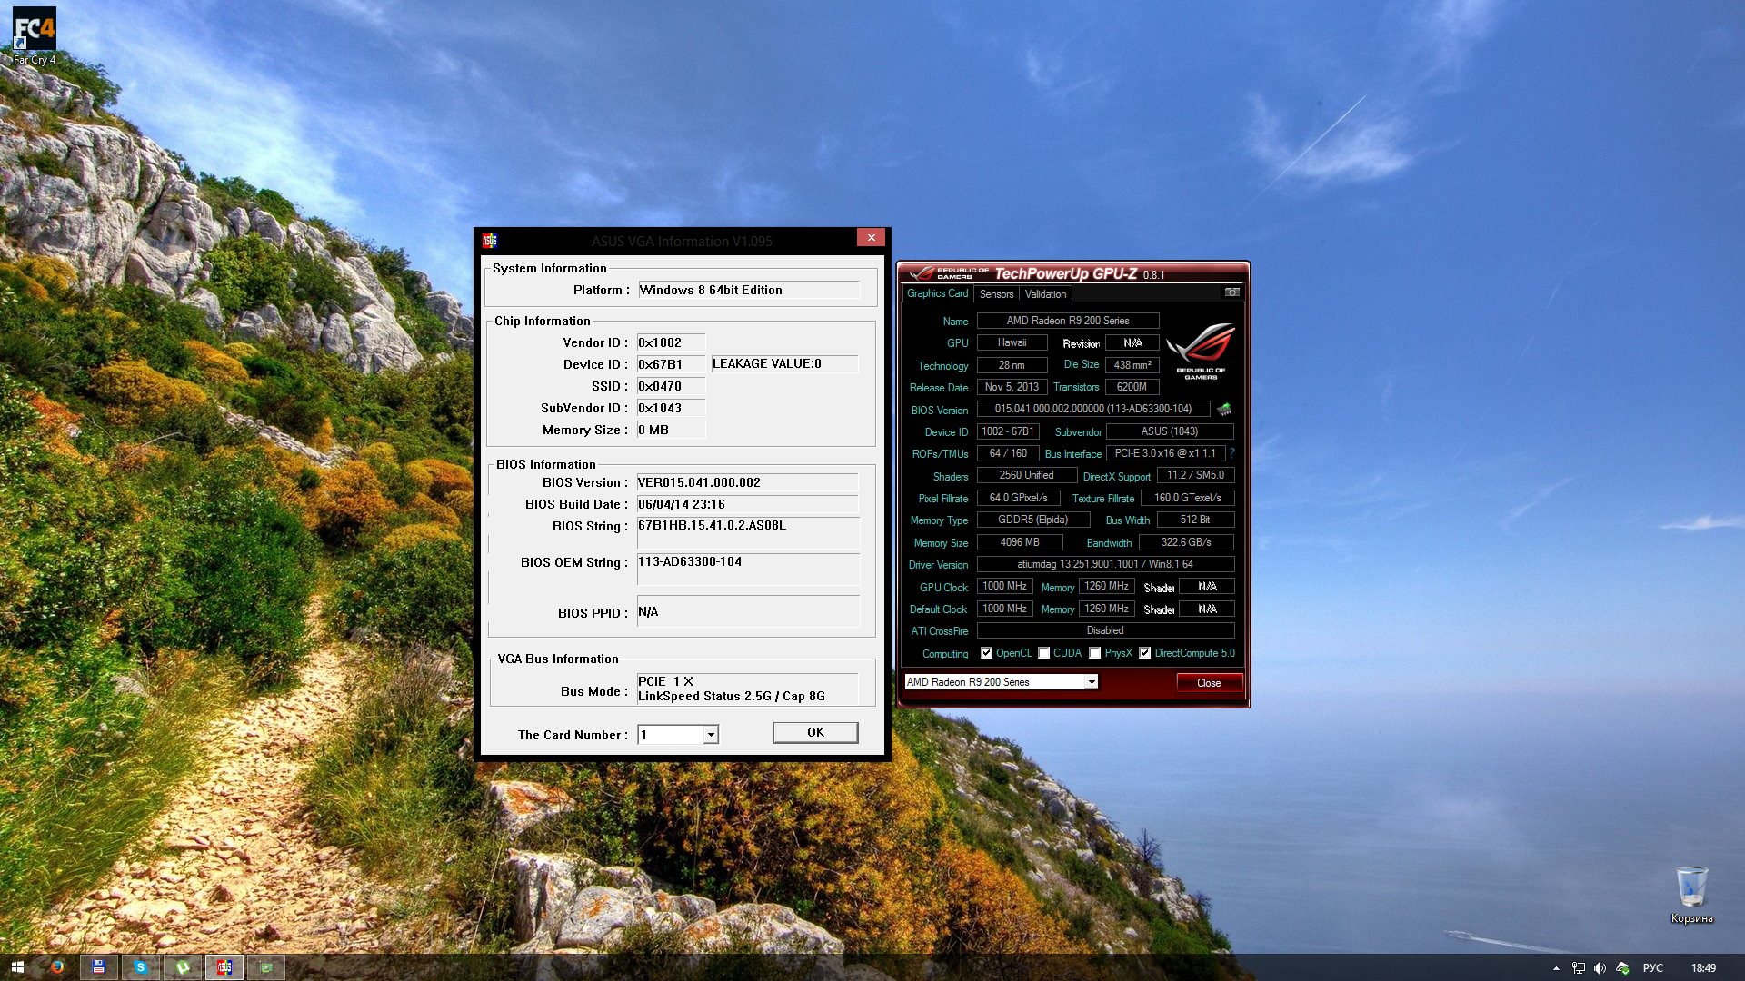Switch to the Sensors tab
Screen dimensions: 1745x981
[x=996, y=294]
